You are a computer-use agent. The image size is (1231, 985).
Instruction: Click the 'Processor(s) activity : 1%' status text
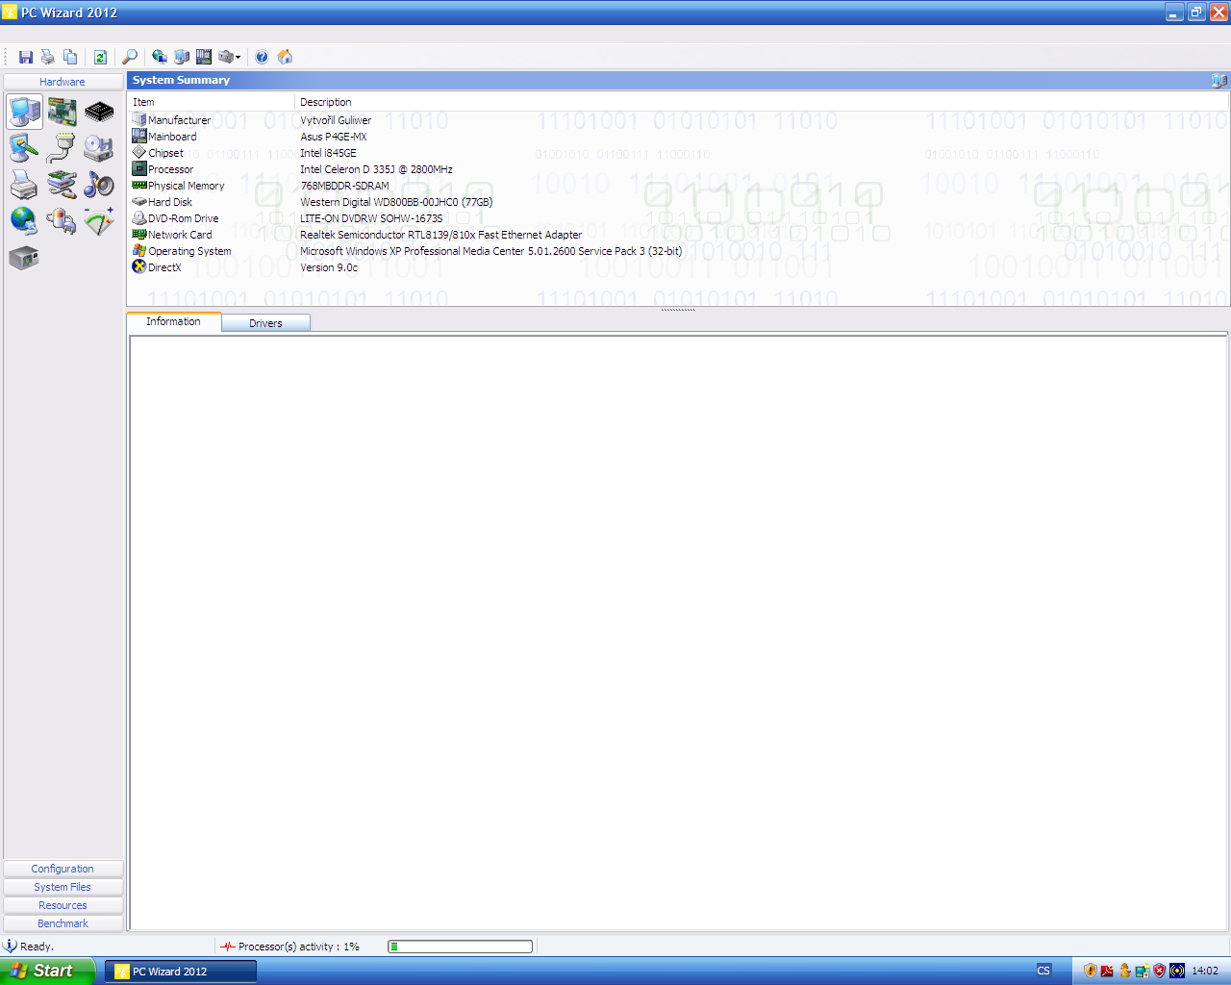click(x=298, y=947)
